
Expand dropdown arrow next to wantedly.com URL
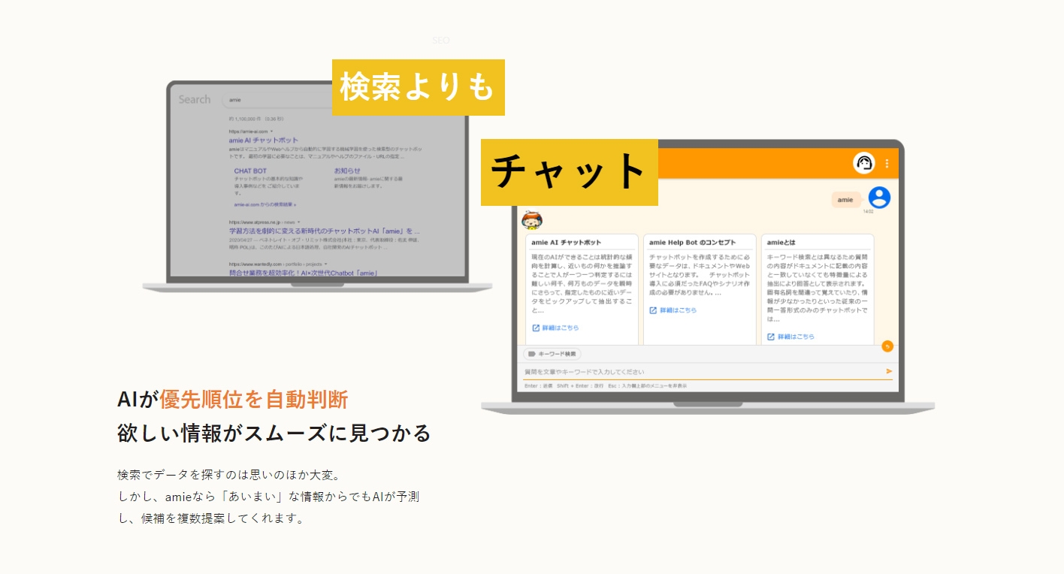(x=325, y=264)
